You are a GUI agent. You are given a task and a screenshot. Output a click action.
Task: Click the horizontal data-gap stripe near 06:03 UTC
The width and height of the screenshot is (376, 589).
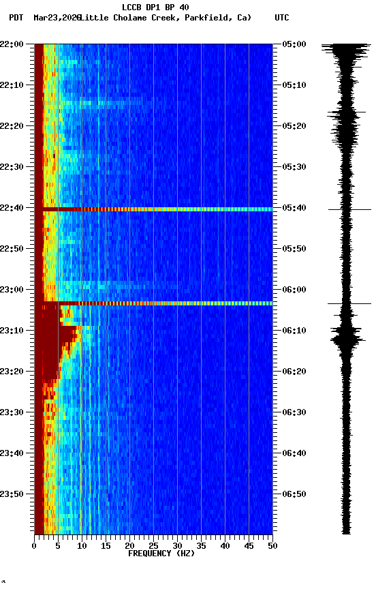tap(153, 303)
